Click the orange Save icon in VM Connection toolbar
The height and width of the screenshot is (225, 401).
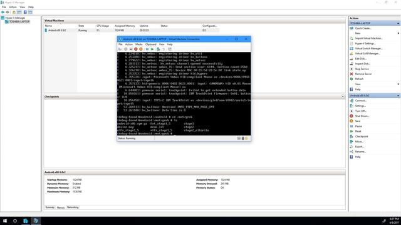pos(140,49)
